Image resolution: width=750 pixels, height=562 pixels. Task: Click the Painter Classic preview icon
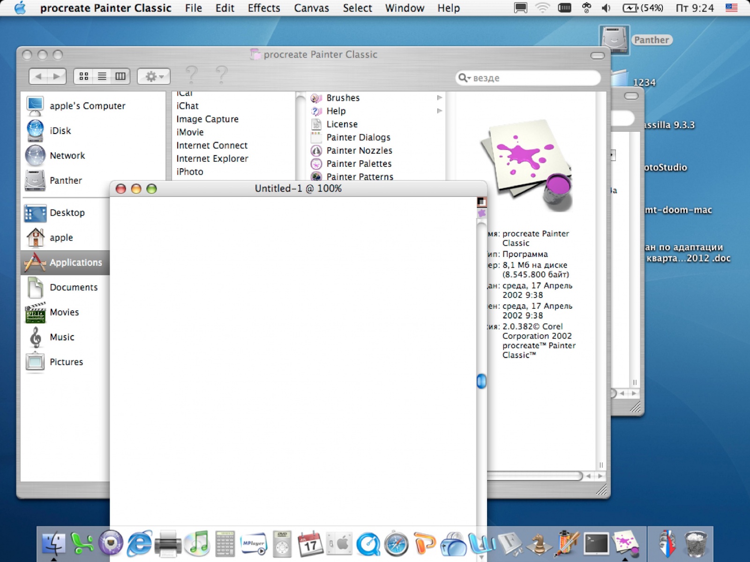coord(526,165)
